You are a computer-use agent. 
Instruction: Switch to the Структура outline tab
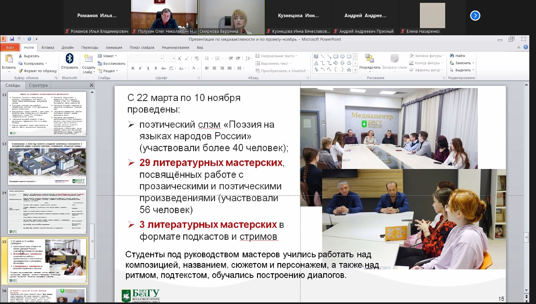pyautogui.click(x=38, y=85)
